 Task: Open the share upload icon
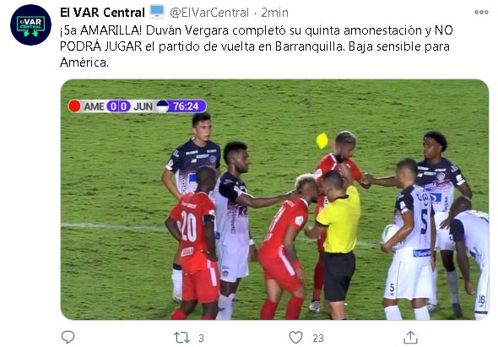(x=410, y=337)
